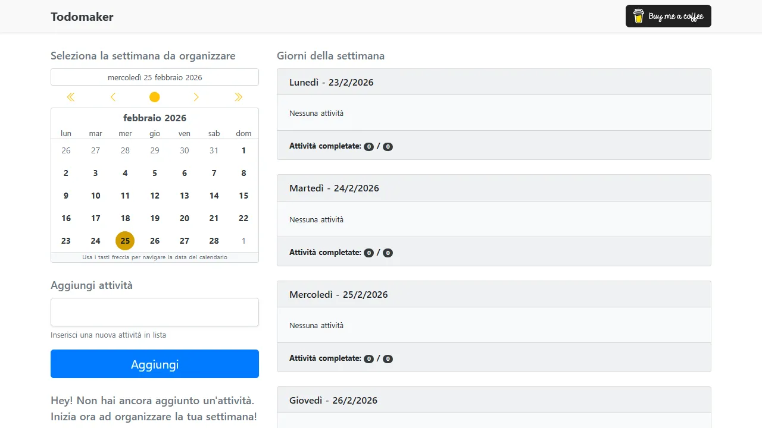762x428 pixels.
Task: Collapse the Lunedì - 23/2/2026 panel header
Action: coord(494,81)
